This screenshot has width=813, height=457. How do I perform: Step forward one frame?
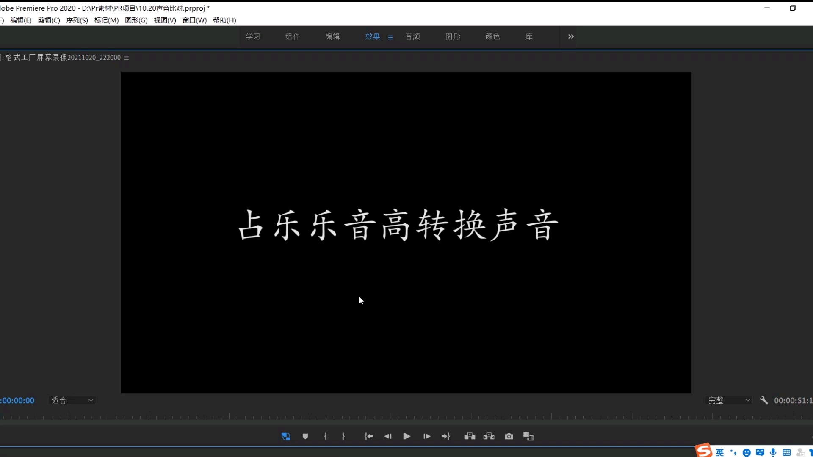pyautogui.click(x=426, y=436)
